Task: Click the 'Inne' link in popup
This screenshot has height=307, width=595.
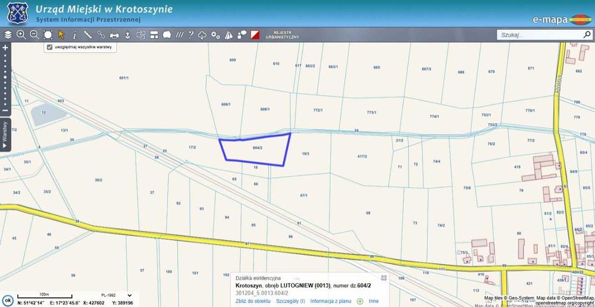Action: point(374,301)
